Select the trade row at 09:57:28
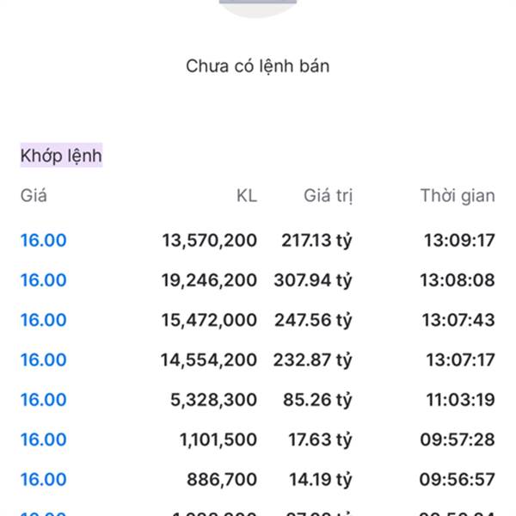516x516 pixels. pyautogui.click(x=258, y=439)
